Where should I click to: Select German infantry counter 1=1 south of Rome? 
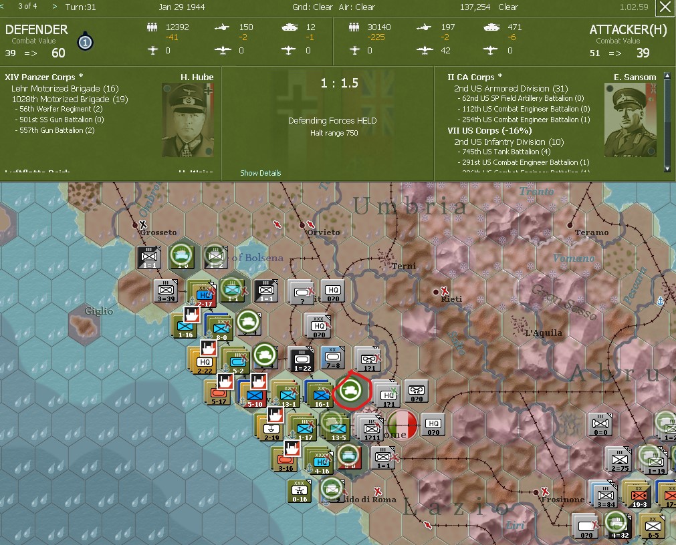[x=383, y=458]
